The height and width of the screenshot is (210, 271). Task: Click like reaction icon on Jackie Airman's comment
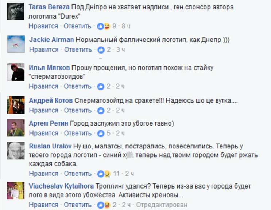click(101, 49)
